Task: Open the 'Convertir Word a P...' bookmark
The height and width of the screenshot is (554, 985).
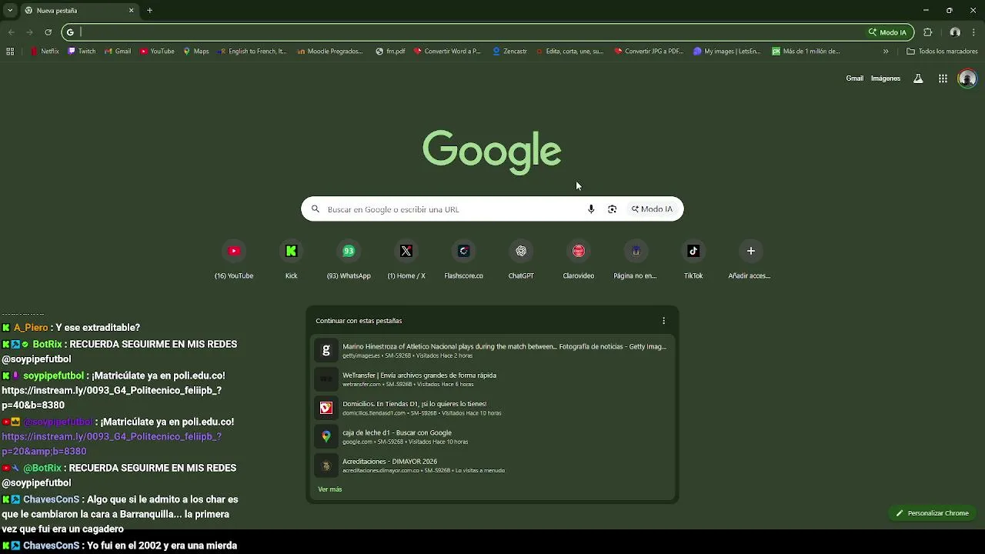Action: pyautogui.click(x=447, y=52)
